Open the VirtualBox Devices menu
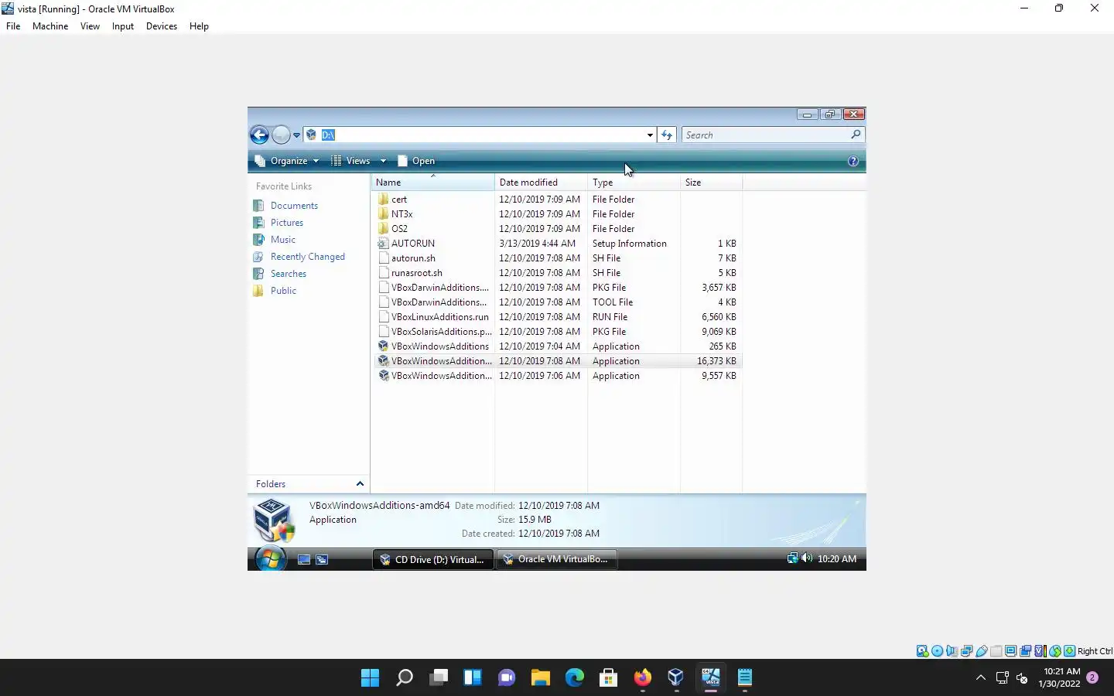1114x696 pixels. 162,26
